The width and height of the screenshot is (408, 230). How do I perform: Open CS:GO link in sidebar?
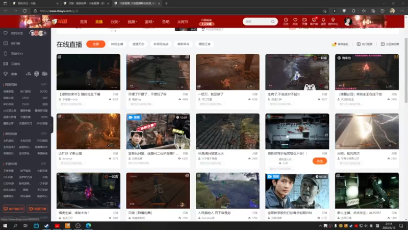25,104
